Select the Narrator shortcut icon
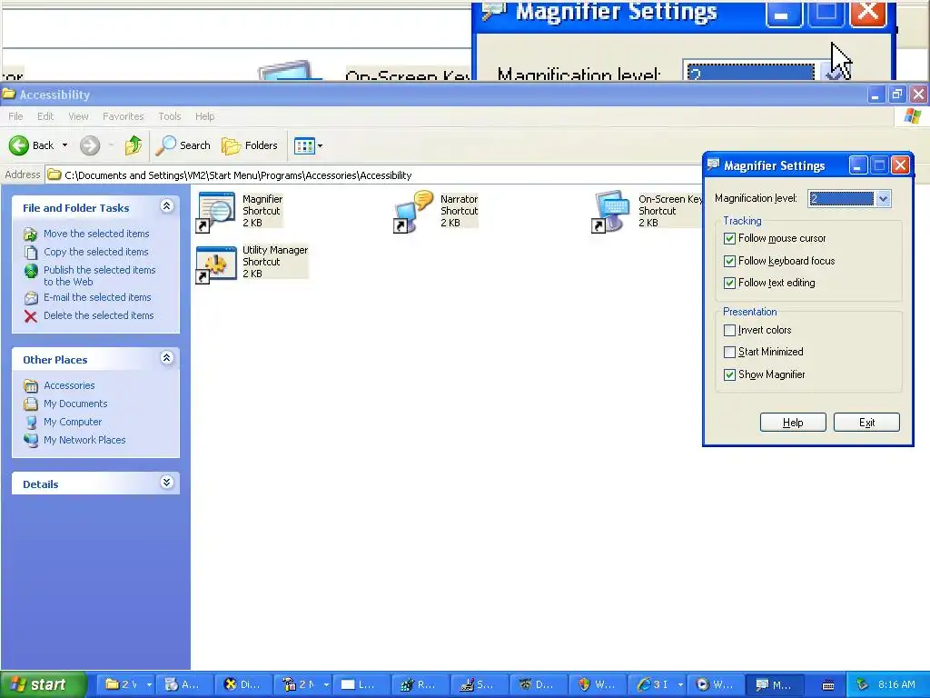 tap(414, 211)
